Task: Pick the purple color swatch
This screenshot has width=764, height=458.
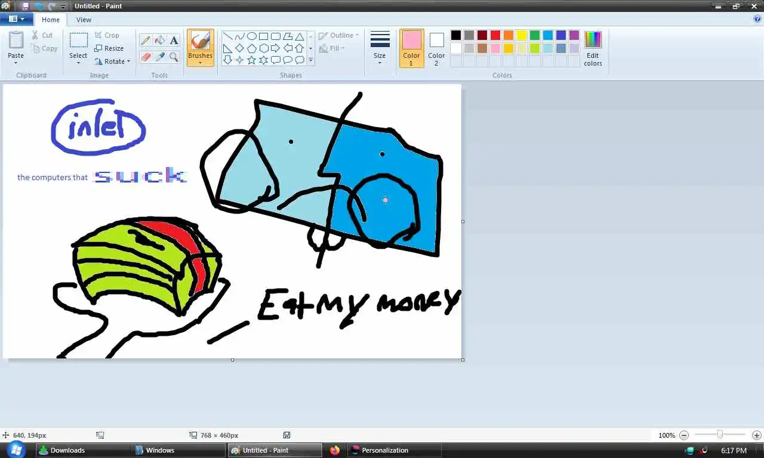Action: pos(574,35)
